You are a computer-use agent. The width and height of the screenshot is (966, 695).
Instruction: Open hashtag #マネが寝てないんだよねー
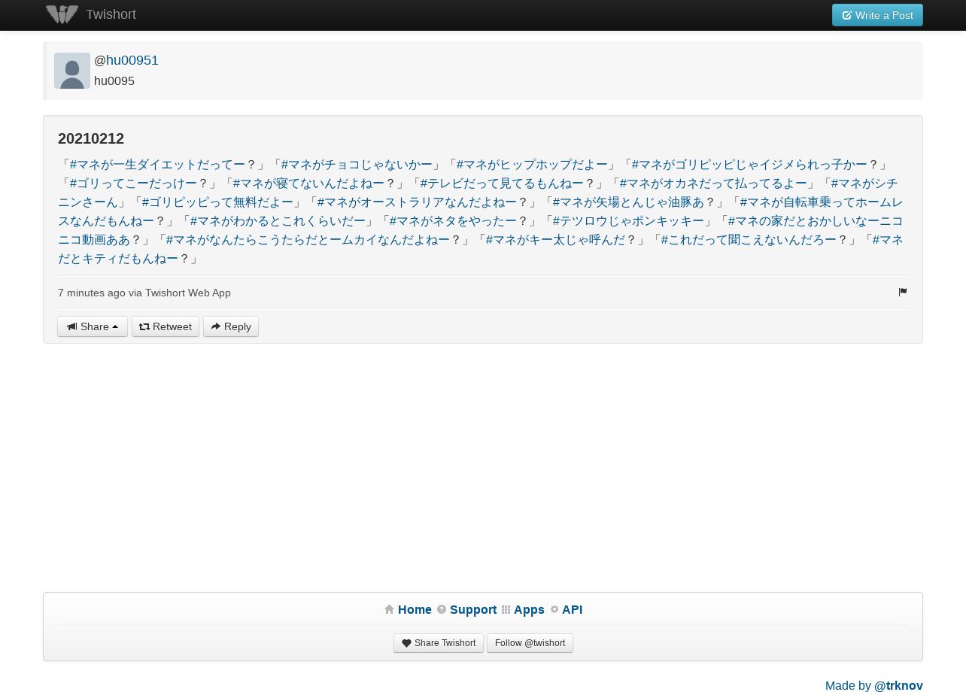tap(308, 184)
